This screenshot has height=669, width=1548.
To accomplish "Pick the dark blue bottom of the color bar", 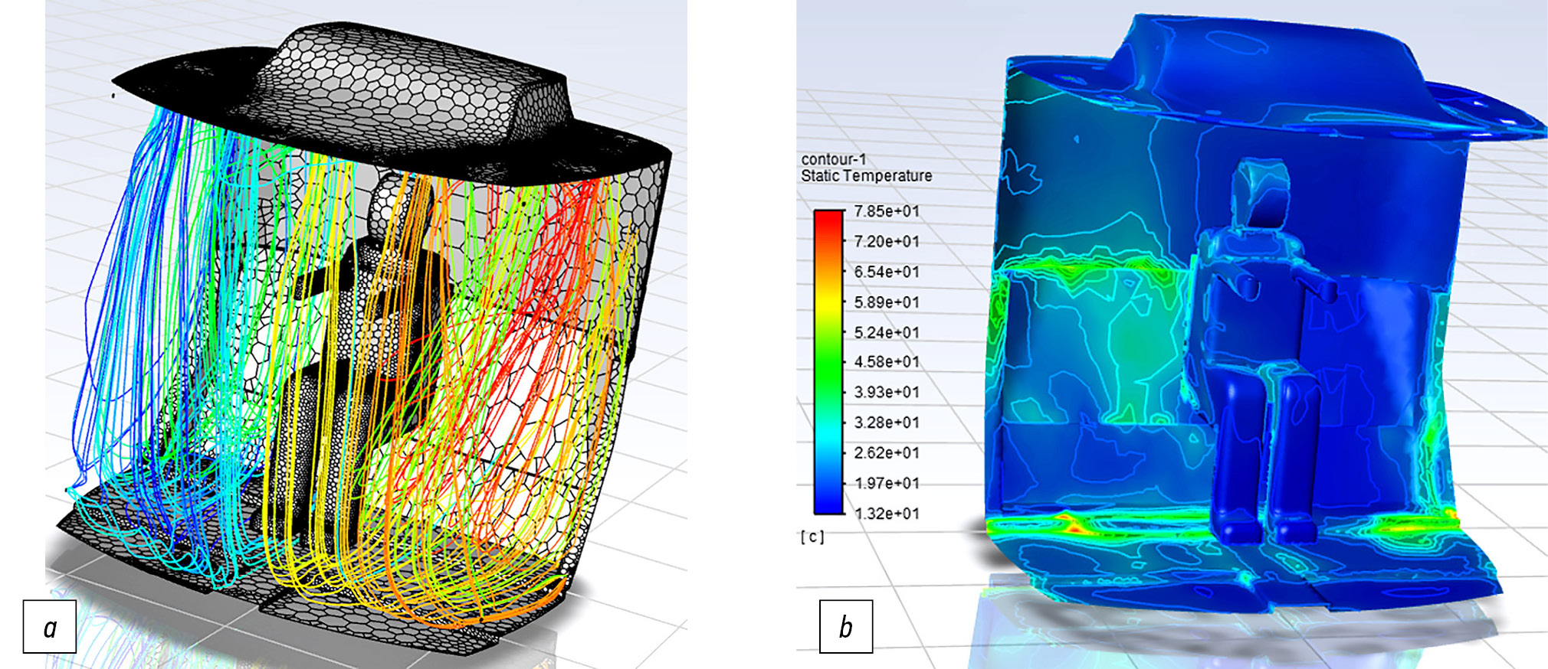I will 828,505.
